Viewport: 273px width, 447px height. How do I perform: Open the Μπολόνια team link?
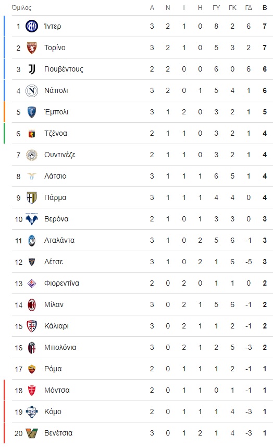pyautogui.click(x=60, y=347)
